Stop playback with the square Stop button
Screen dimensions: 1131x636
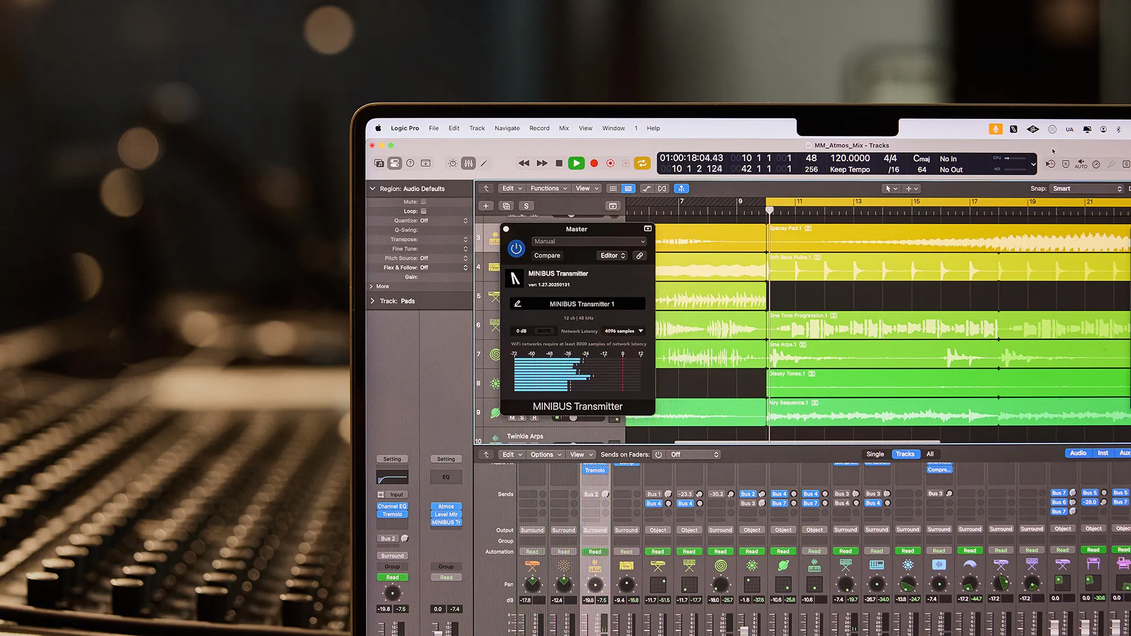(559, 163)
